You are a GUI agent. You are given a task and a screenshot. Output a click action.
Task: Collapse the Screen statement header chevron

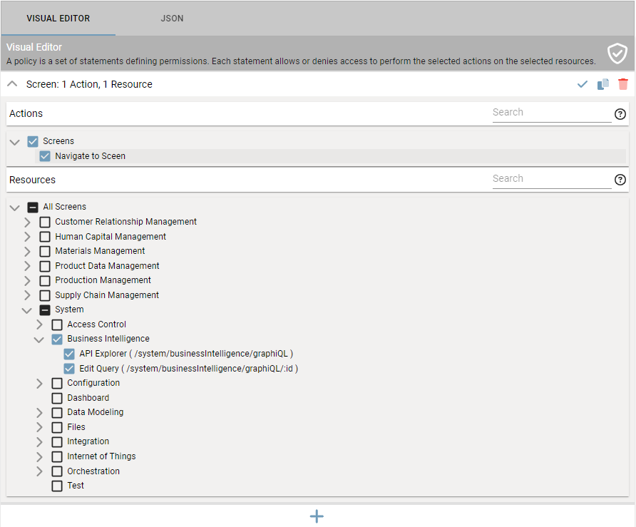(13, 84)
